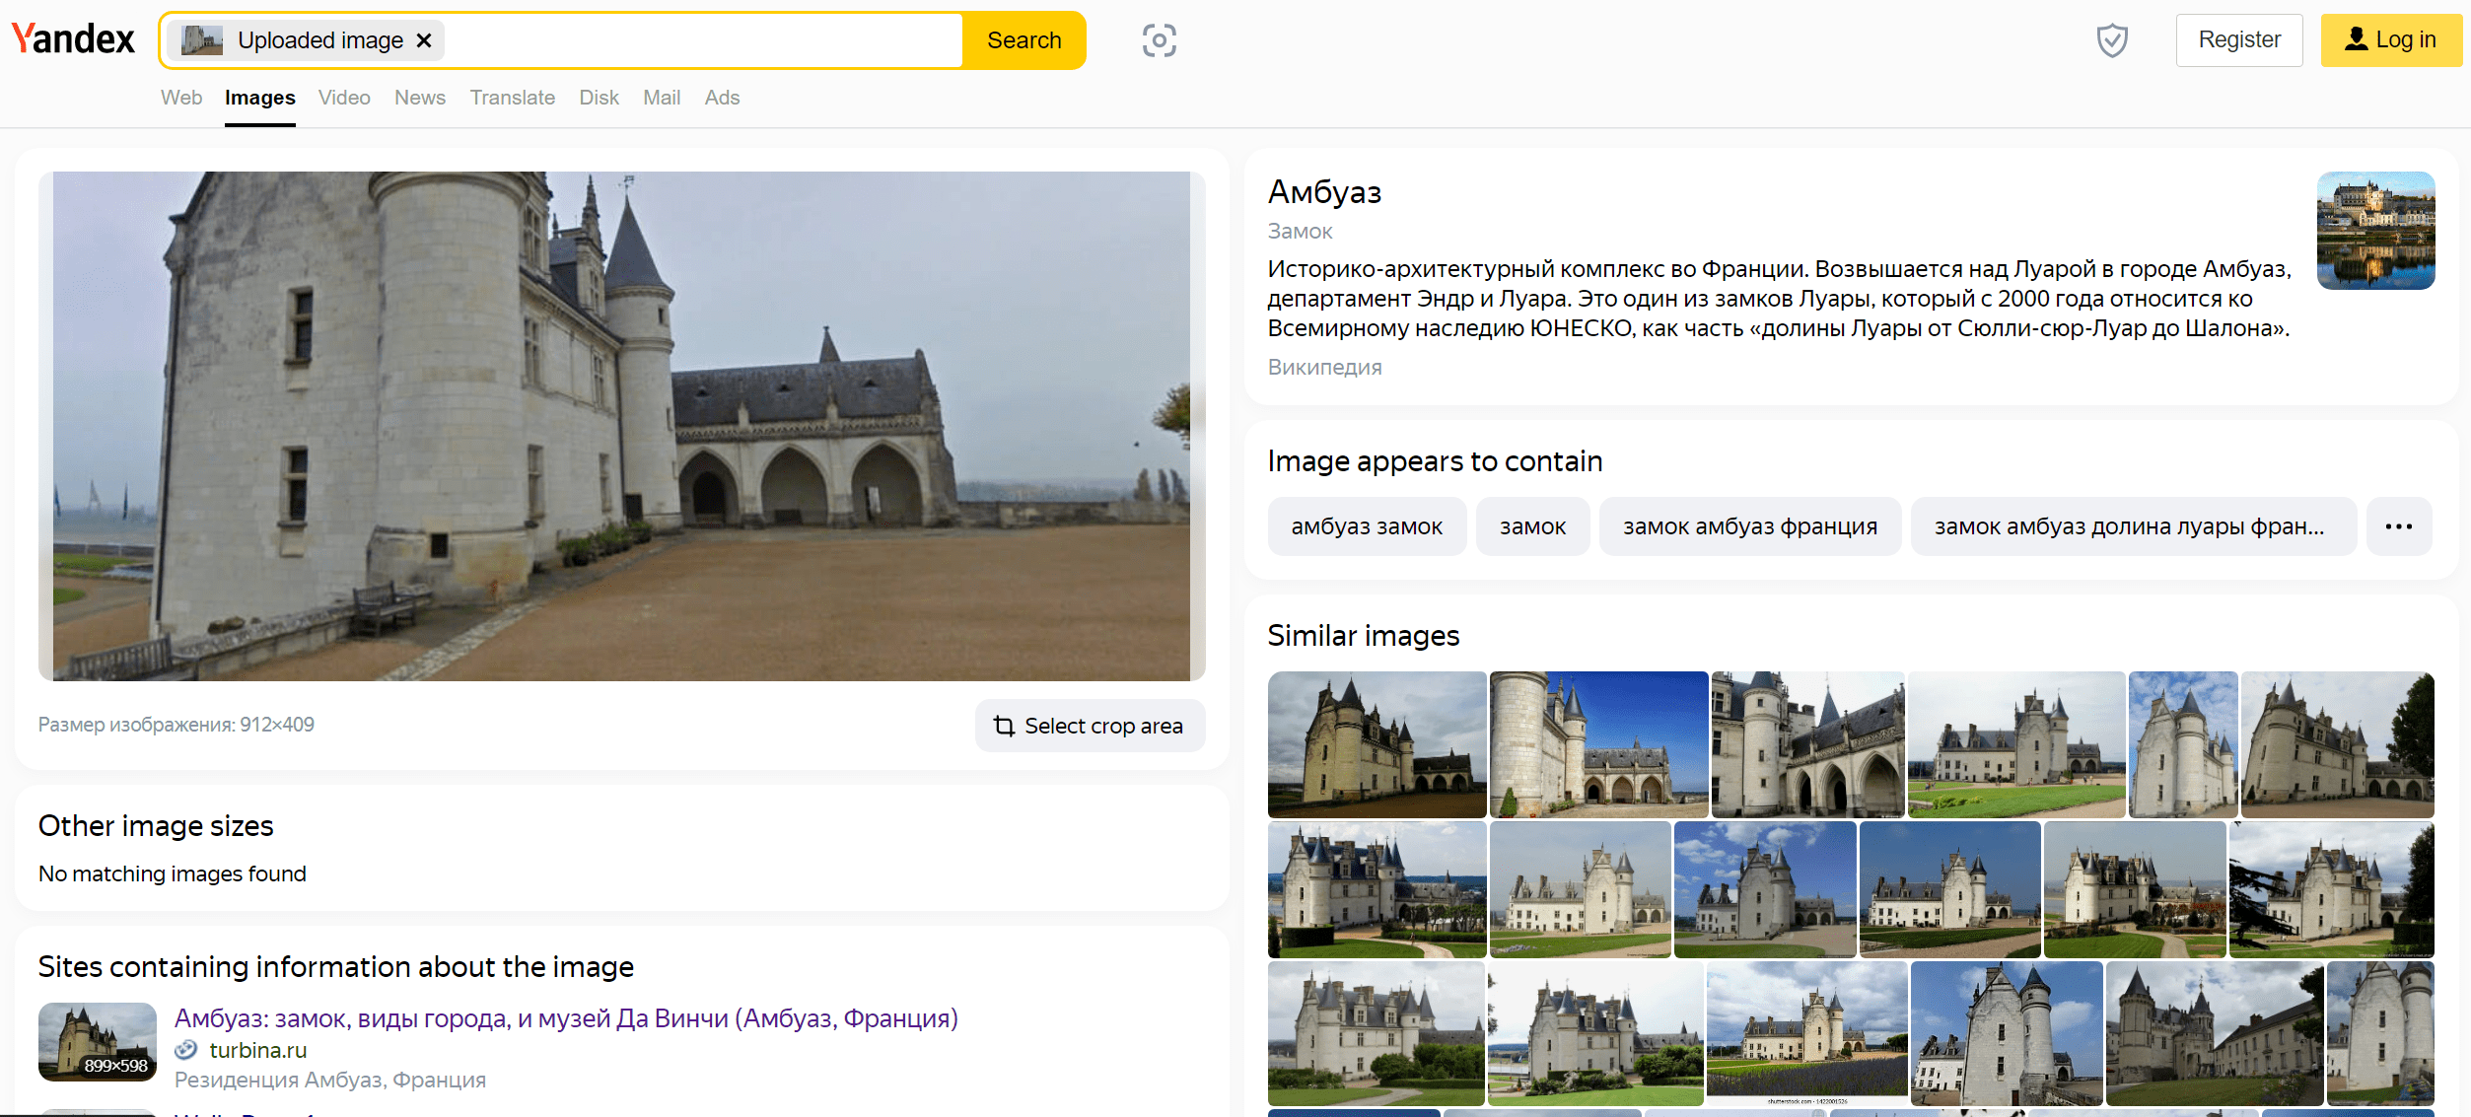Expand more tags with ellipsis button

point(2399,526)
